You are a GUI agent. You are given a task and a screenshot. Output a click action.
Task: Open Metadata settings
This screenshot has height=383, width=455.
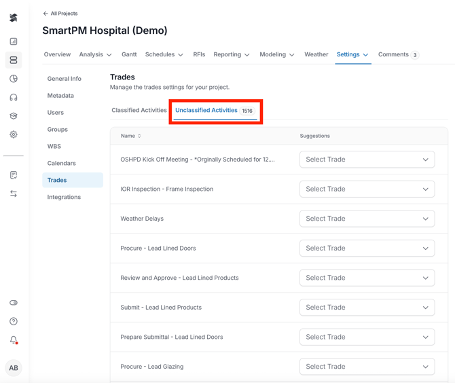point(60,96)
